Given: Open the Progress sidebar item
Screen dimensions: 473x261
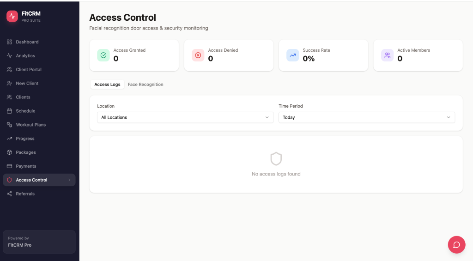Looking at the screenshot, I should (39, 139).
